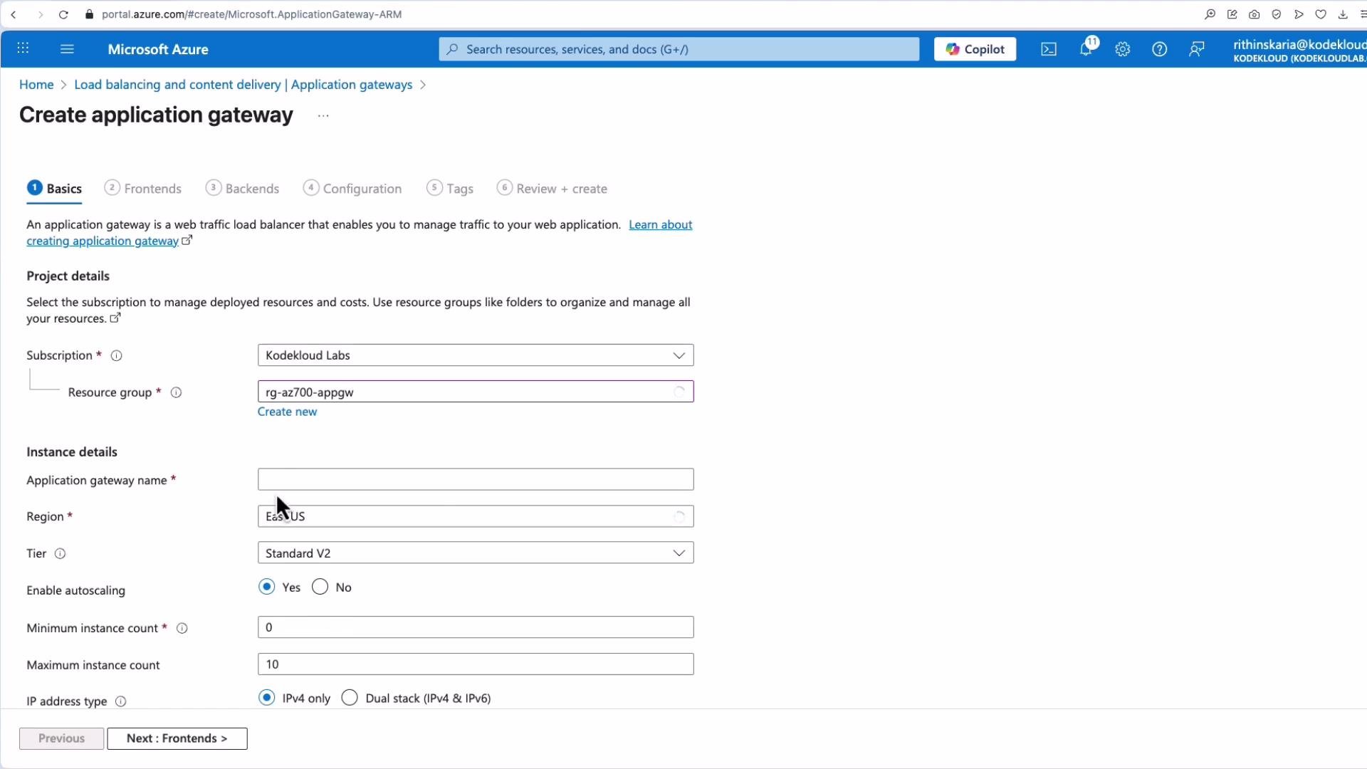Launch Cloud Shell from the header
Image resolution: width=1367 pixels, height=769 pixels.
click(x=1049, y=49)
